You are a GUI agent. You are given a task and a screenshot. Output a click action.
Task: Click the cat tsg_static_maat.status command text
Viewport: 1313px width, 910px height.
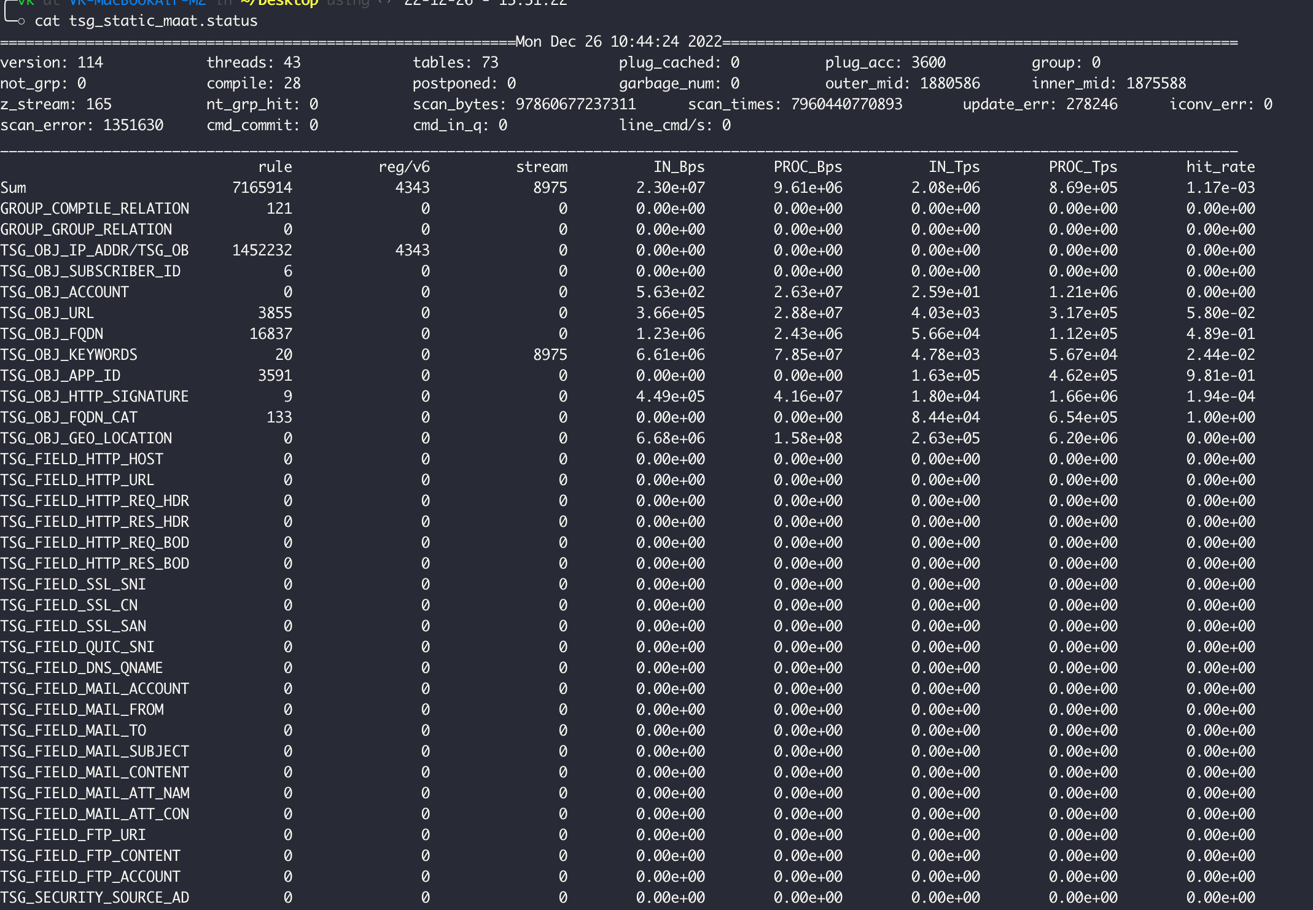point(146,21)
